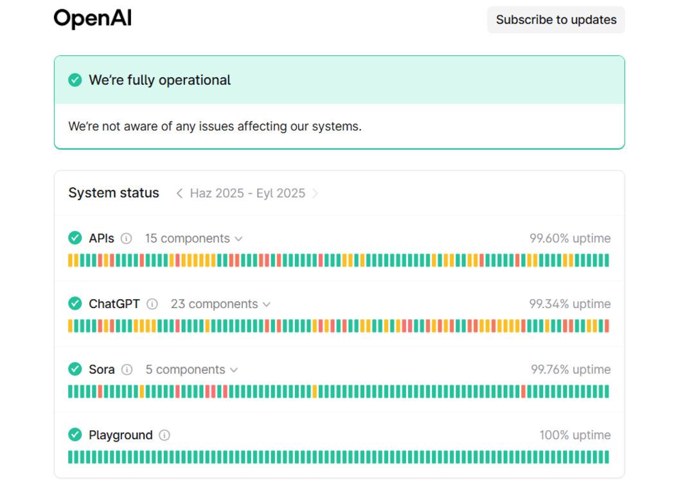Click the info icon next to APIs
Viewport: 694px width, 483px height.
[x=127, y=239]
